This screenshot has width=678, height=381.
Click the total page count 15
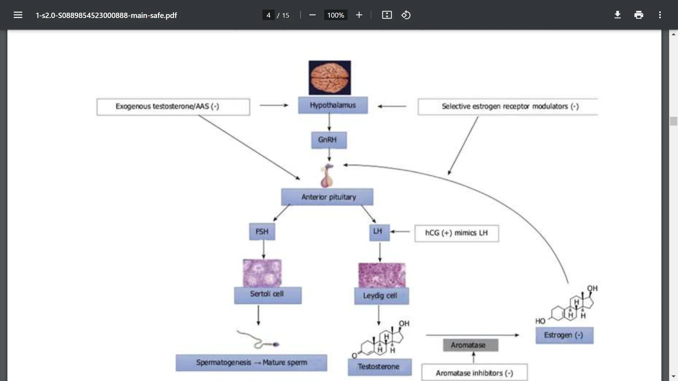tap(285, 15)
